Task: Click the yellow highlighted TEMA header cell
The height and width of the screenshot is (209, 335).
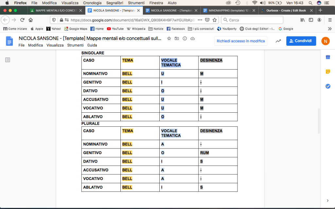Action: coord(128,60)
